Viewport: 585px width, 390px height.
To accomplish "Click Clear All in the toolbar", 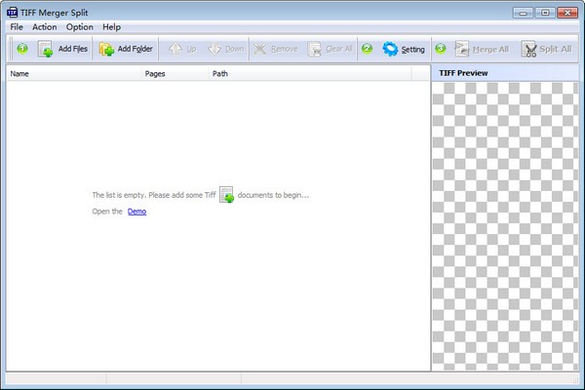I will click(331, 49).
